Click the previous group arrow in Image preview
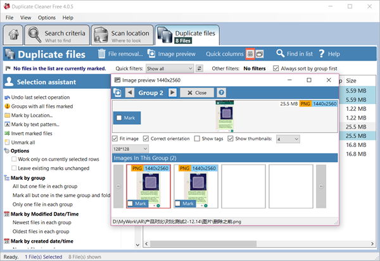This screenshot has height=261, width=380. click(x=129, y=92)
